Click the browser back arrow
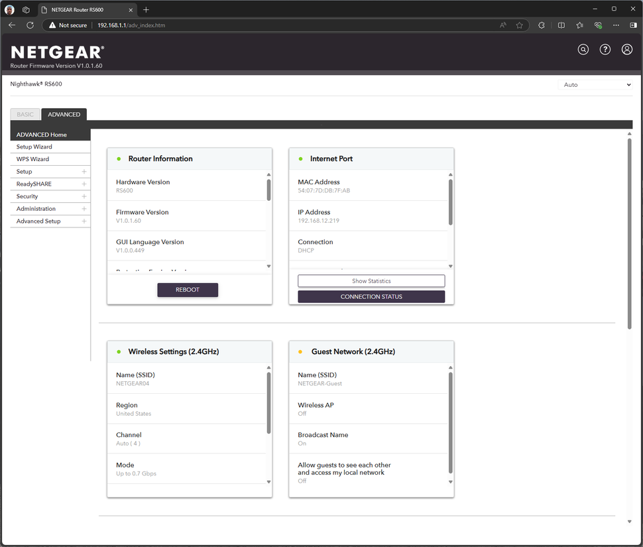Image resolution: width=643 pixels, height=547 pixels. pyautogui.click(x=11, y=25)
